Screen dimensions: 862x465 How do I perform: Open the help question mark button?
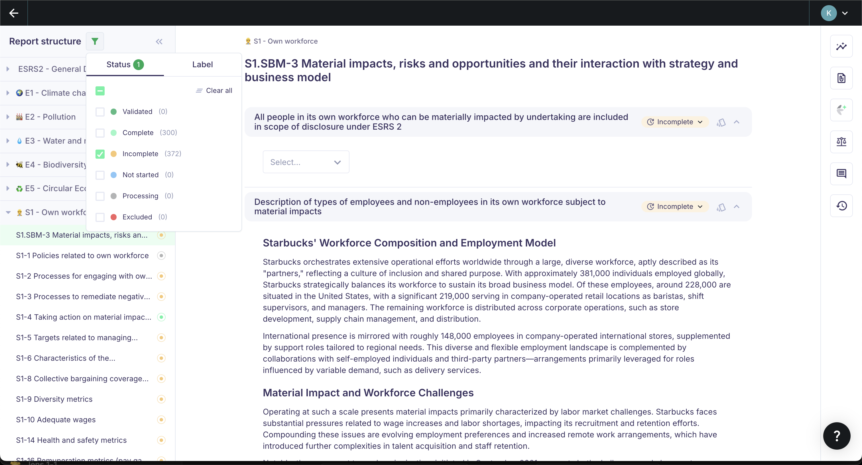tap(837, 436)
